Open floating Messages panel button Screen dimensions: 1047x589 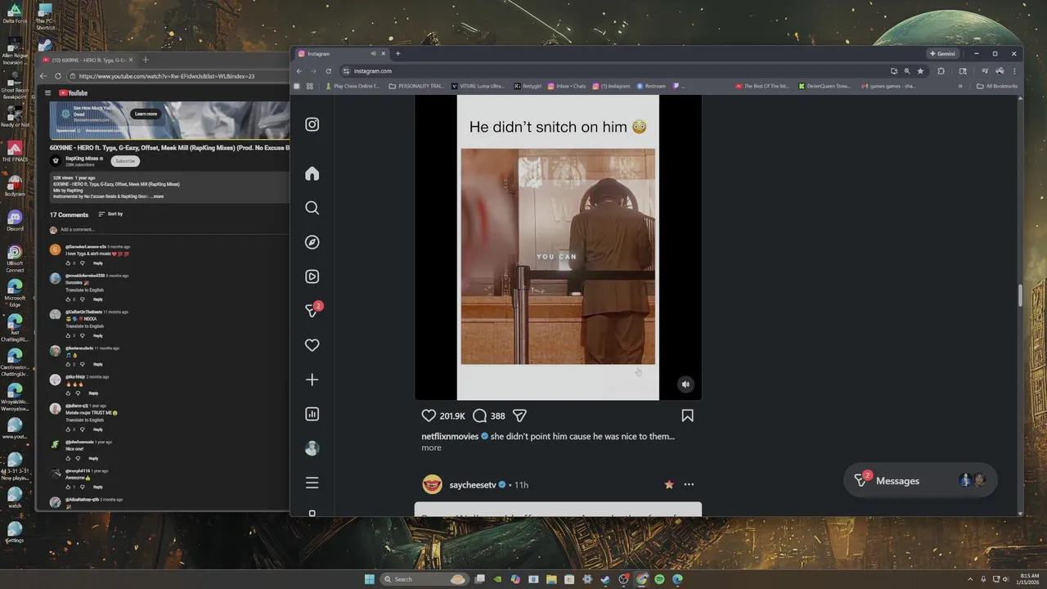click(x=920, y=480)
